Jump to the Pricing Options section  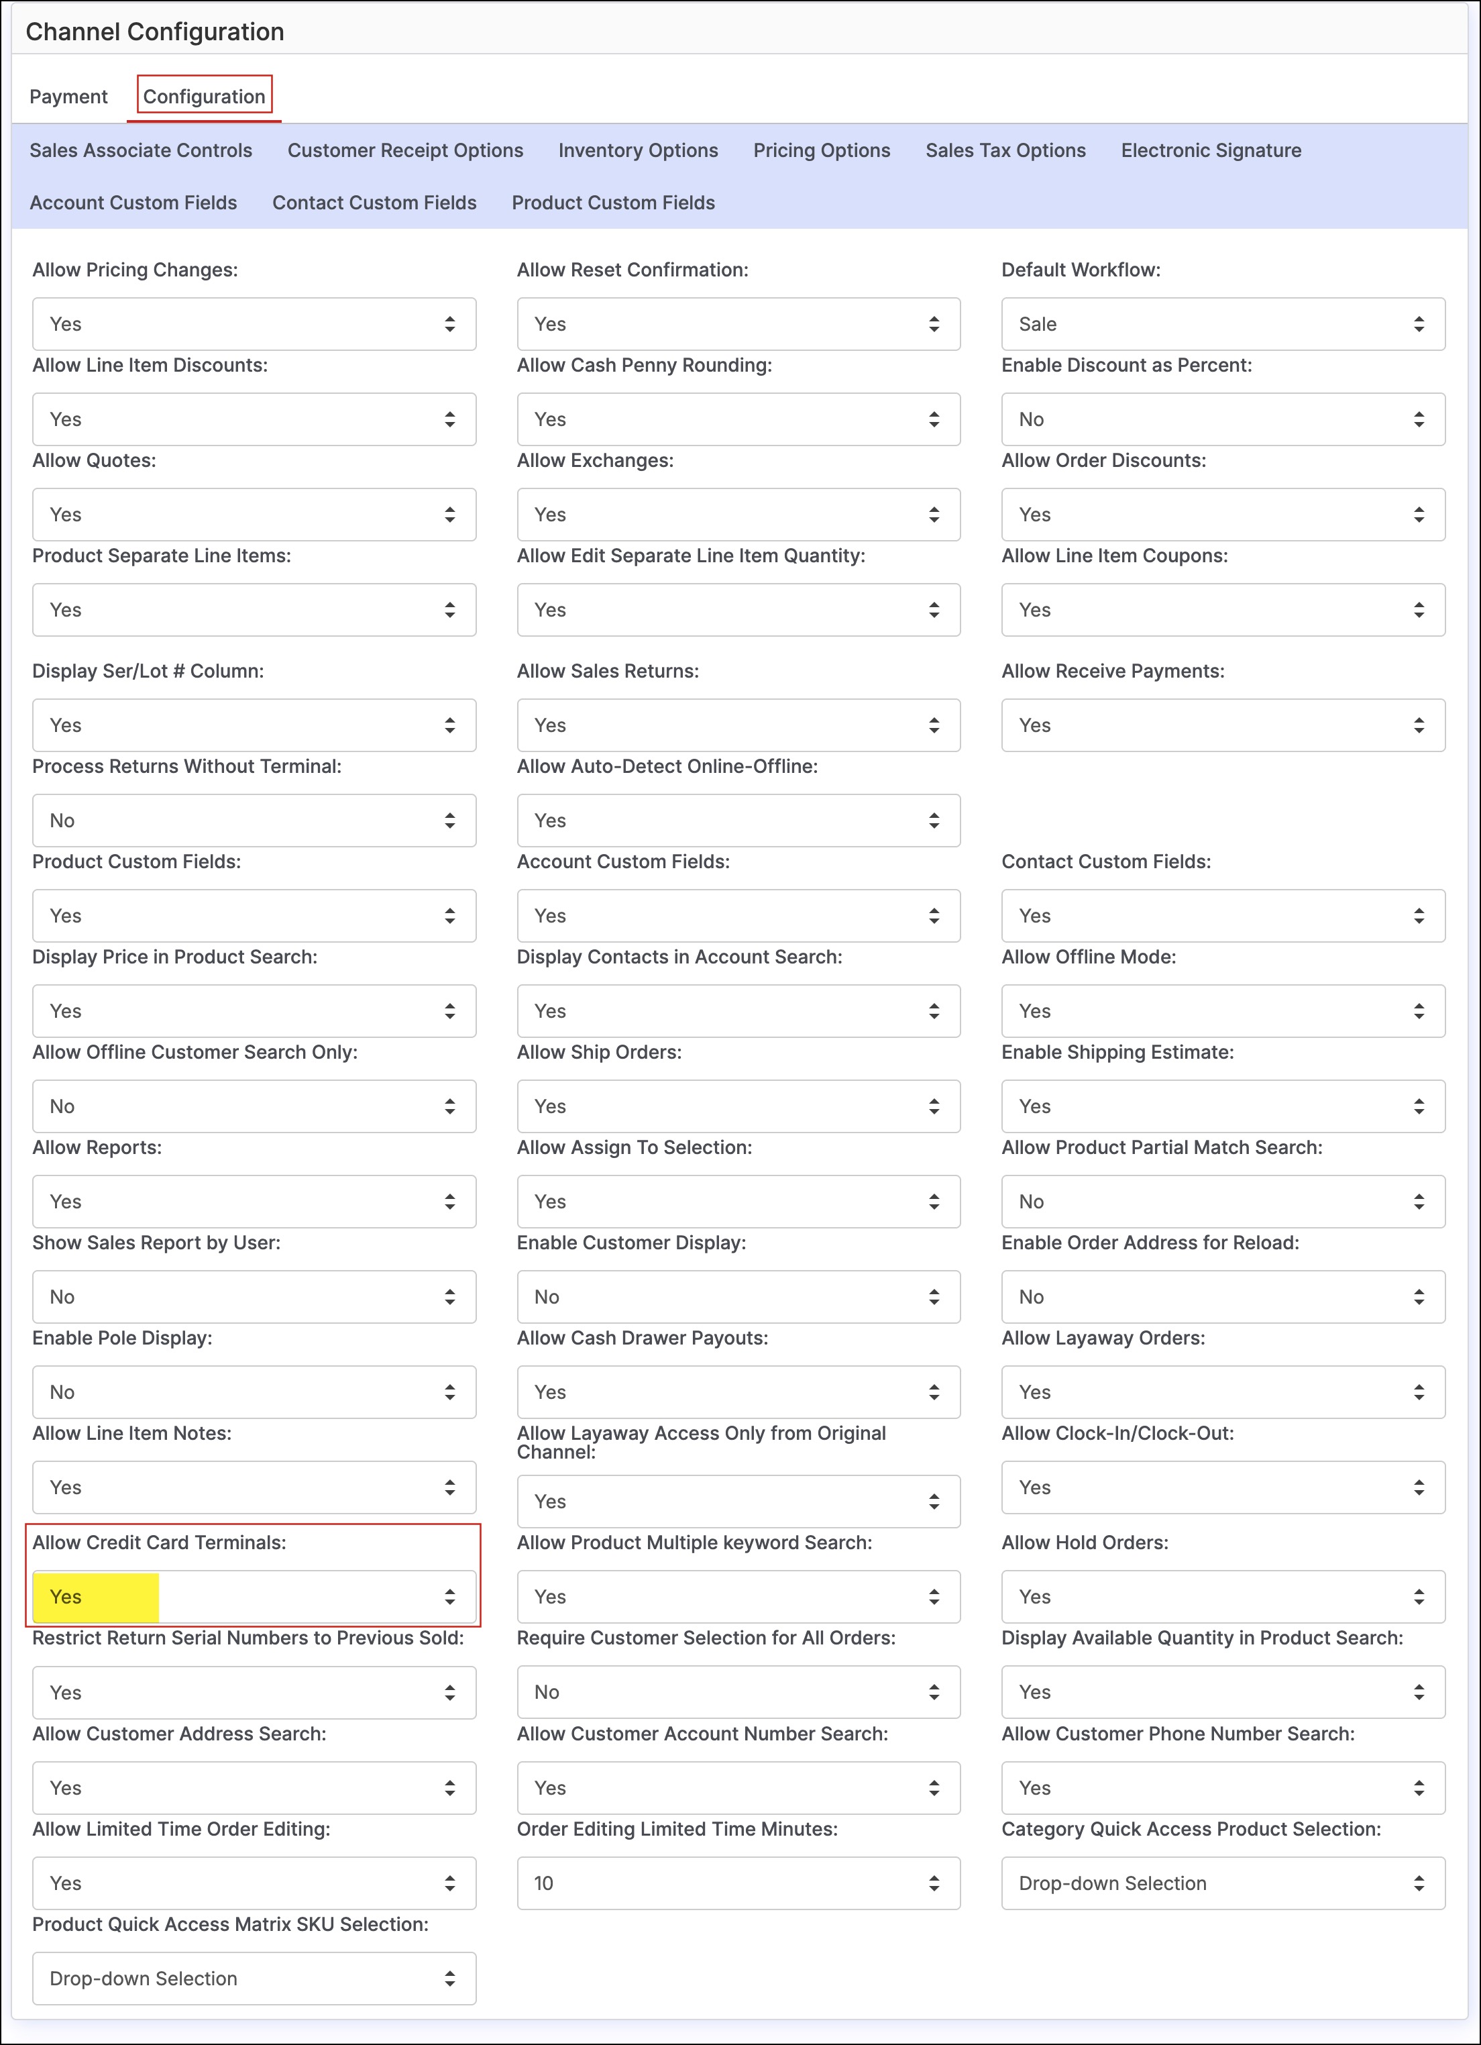click(821, 150)
